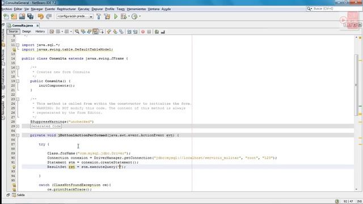Viewport: 363px width, 204px height.
Task: Open the Ayuda menu
Action: point(166,9)
